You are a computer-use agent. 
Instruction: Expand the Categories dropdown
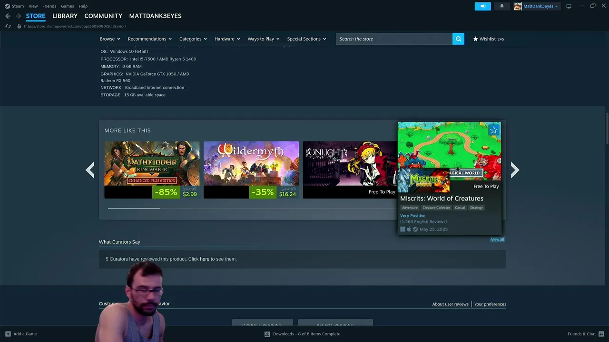pos(193,39)
